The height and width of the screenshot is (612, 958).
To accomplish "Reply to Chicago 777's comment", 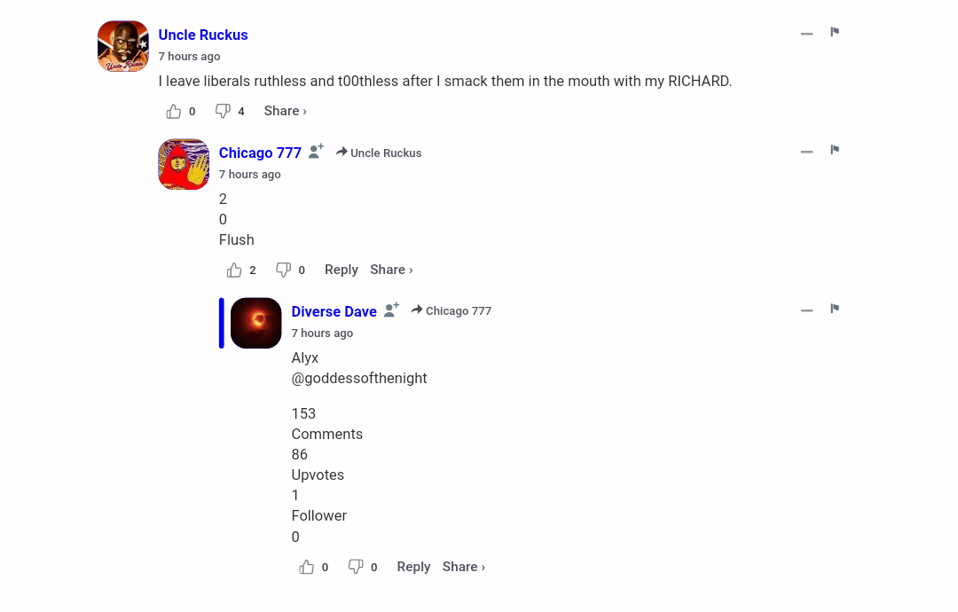I will tap(341, 270).
